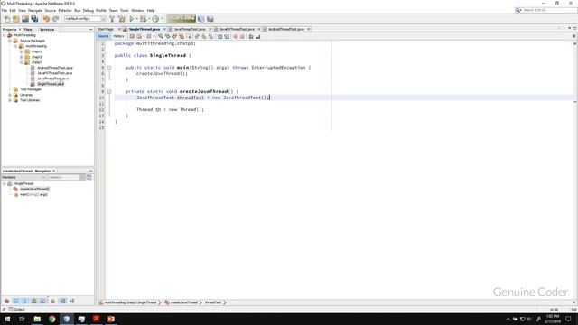Switch to the Services panel tab
Image resolution: width=578 pixels, height=325 pixels.
(x=47, y=29)
